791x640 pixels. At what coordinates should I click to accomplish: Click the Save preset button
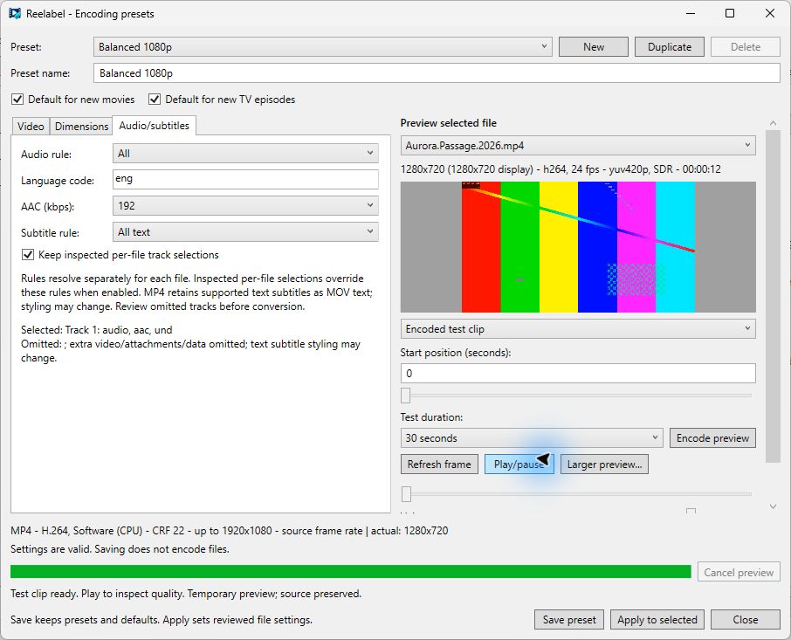tap(569, 619)
